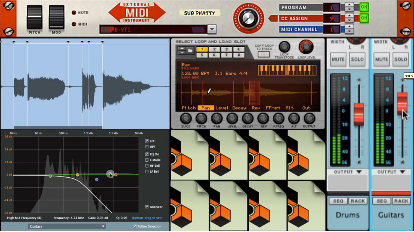Select the FFreq edit mode tab

273,108
